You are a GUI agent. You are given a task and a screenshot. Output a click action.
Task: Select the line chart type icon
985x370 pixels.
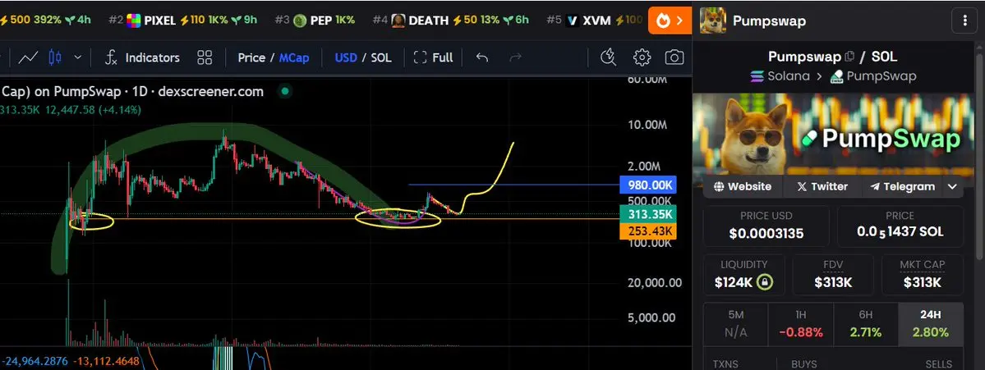click(x=28, y=57)
